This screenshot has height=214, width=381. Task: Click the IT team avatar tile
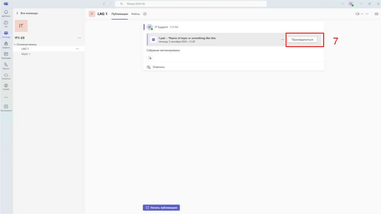pyautogui.click(x=21, y=26)
